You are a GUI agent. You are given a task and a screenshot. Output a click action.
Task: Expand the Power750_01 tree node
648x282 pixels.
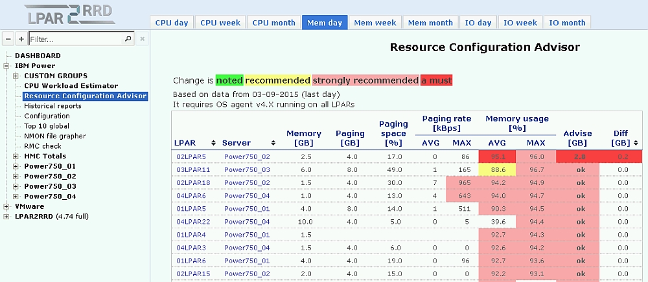16,166
